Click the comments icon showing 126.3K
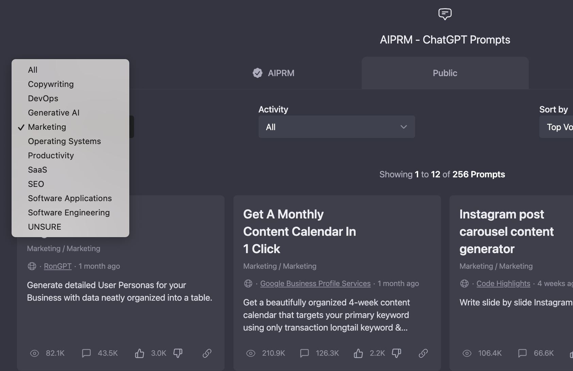 305,353
